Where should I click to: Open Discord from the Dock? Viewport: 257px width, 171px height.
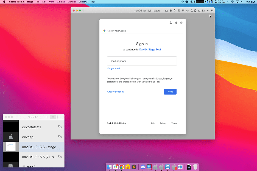click(143, 167)
